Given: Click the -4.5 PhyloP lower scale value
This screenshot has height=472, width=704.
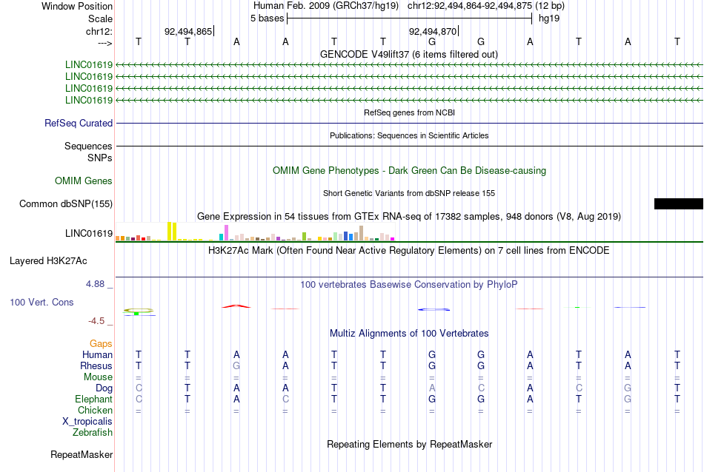Looking at the screenshot, I should [96, 321].
